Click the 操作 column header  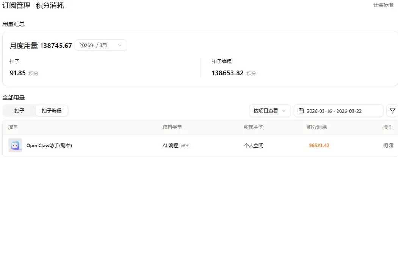coord(388,127)
